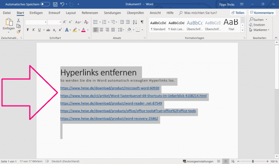Expand the Formatvorlagen styles gallery

(243, 30)
